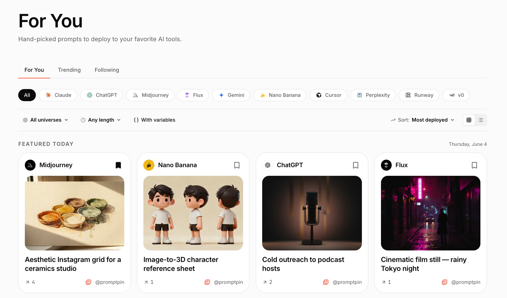Open ceramics studio watercolor thumbnail
The width and height of the screenshot is (507, 298).
[75, 213]
